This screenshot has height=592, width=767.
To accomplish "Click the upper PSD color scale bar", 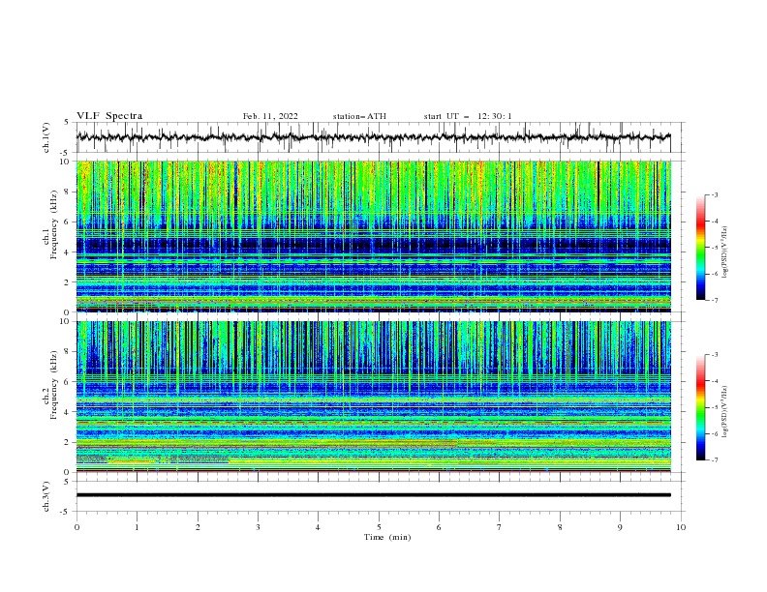I will (x=701, y=248).
